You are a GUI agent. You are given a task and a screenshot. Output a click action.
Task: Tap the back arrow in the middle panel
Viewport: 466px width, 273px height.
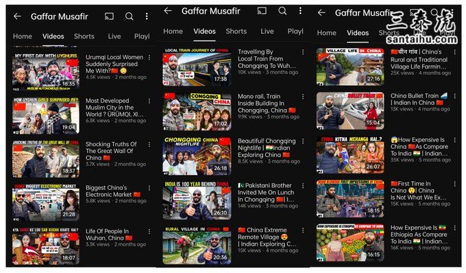[168, 11]
